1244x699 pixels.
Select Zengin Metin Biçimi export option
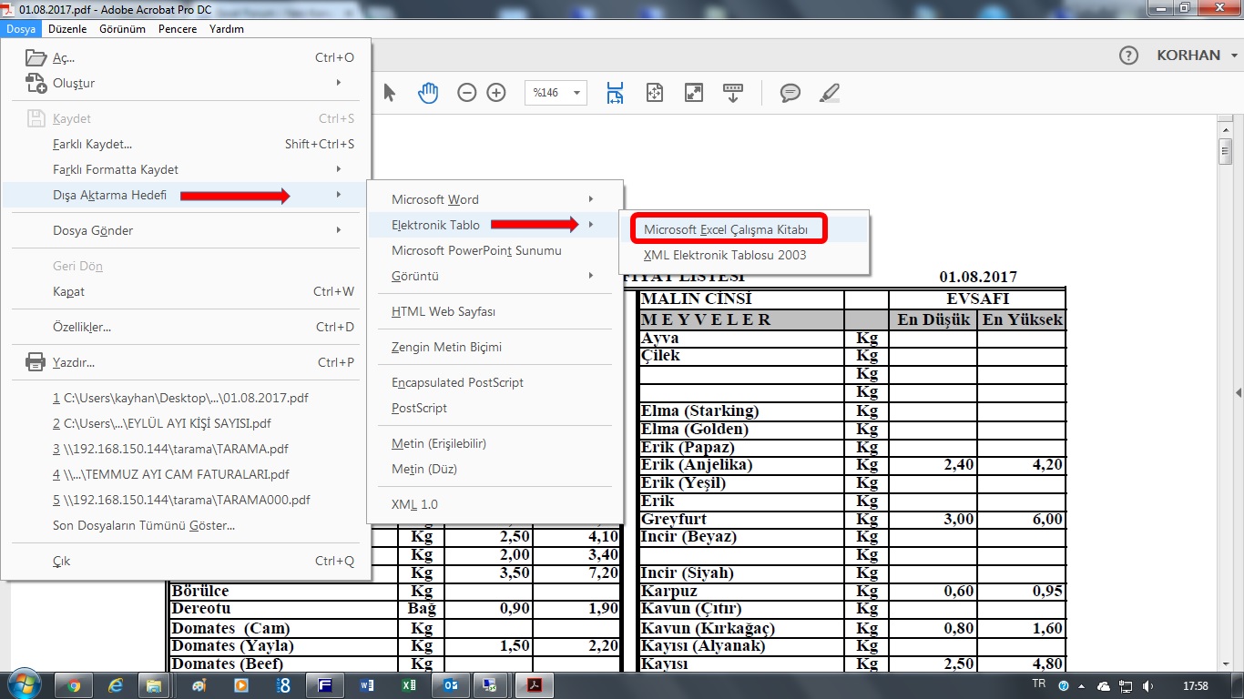(495, 347)
